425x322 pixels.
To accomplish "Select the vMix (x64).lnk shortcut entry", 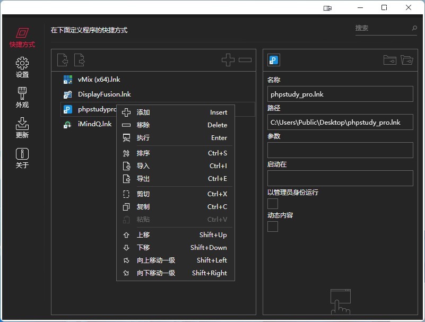I will (x=98, y=80).
